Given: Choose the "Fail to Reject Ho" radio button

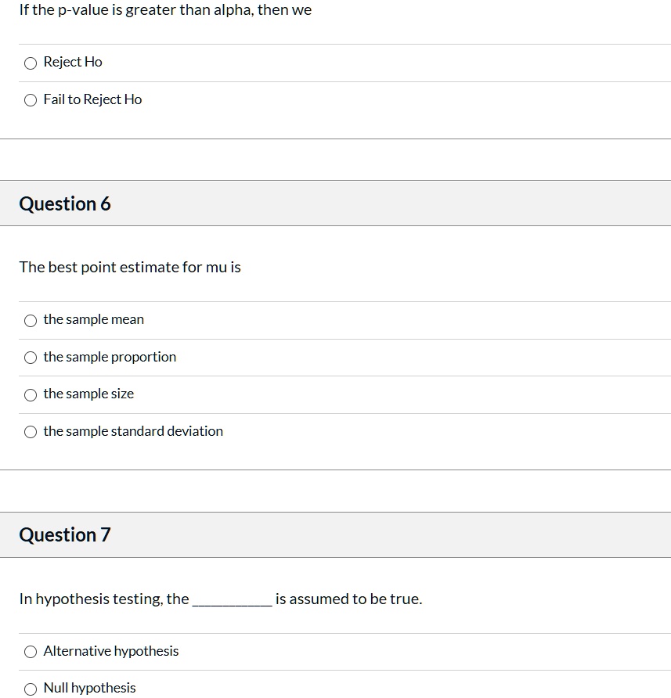Looking at the screenshot, I should point(31,100).
